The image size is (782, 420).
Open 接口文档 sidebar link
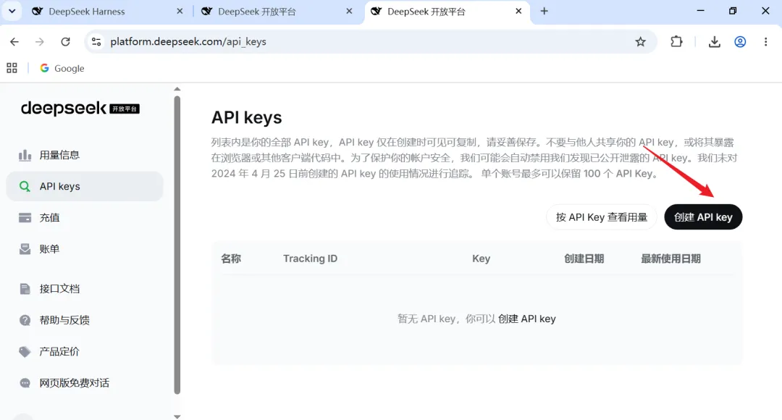tap(85, 289)
